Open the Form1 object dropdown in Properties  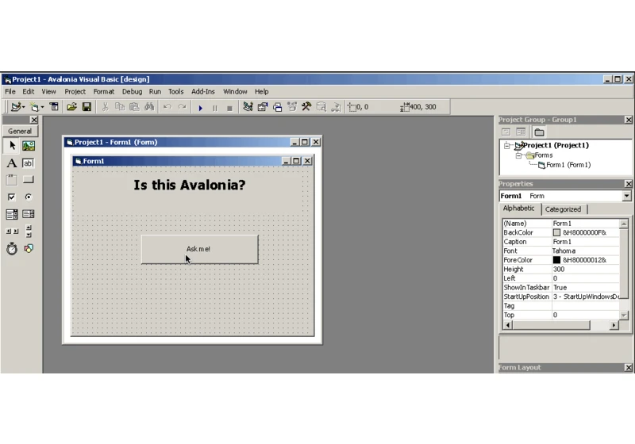click(x=626, y=196)
